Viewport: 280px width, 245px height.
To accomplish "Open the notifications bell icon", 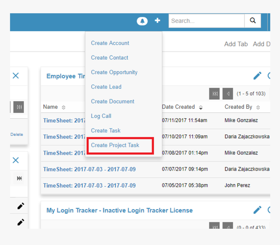I will tap(142, 21).
